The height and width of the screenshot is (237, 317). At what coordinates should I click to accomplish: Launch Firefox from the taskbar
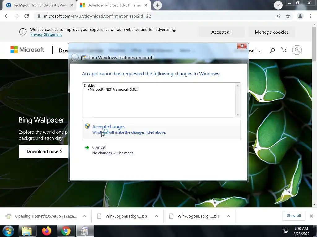point(47,231)
